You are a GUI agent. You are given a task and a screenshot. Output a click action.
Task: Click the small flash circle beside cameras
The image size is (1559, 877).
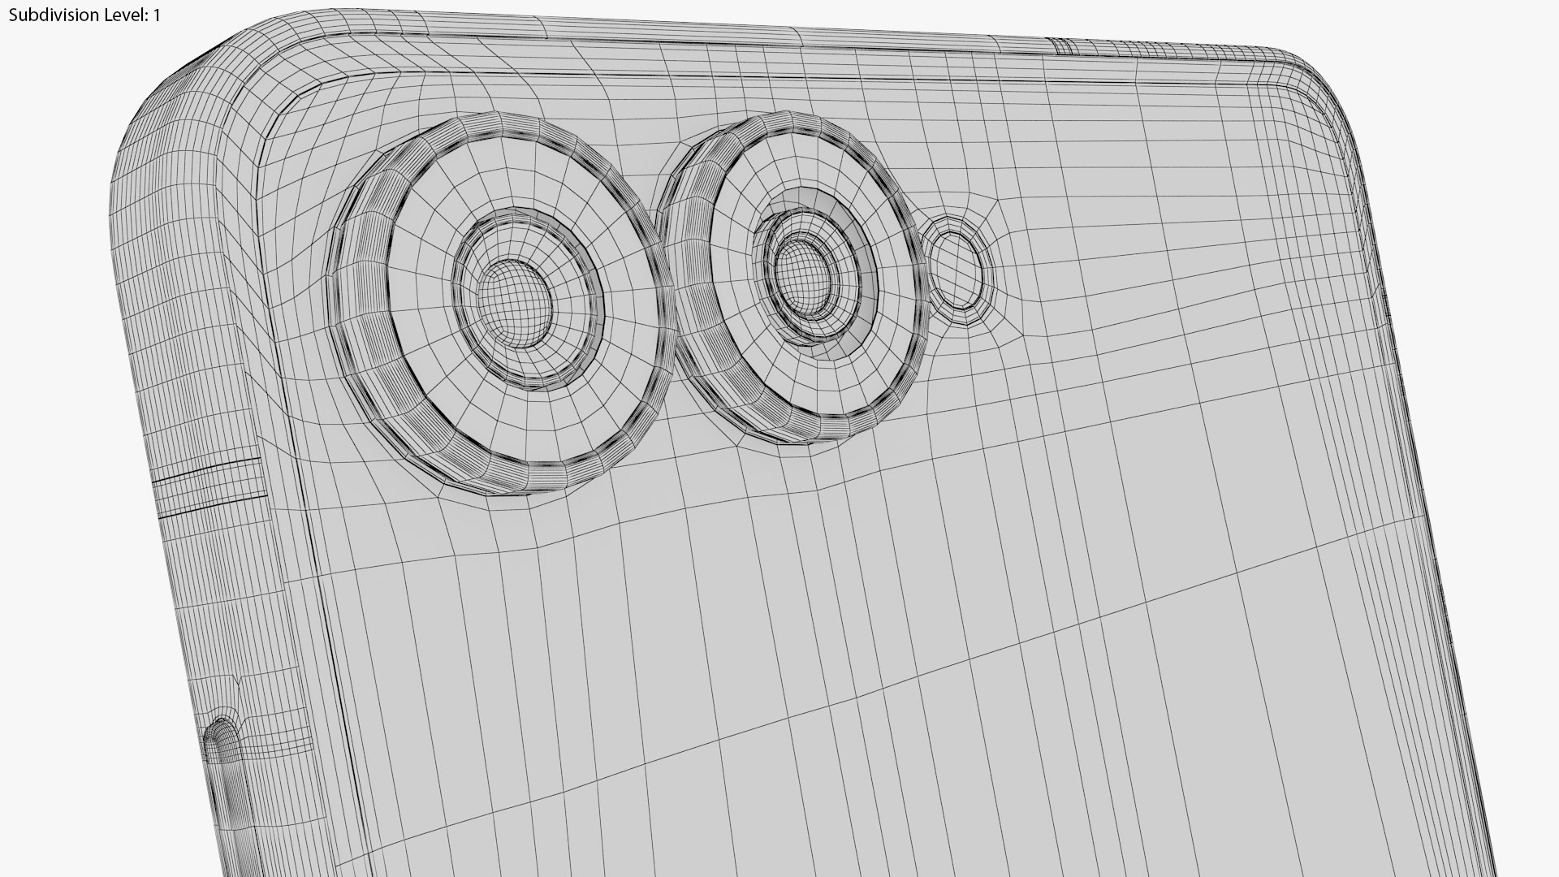[x=958, y=269]
